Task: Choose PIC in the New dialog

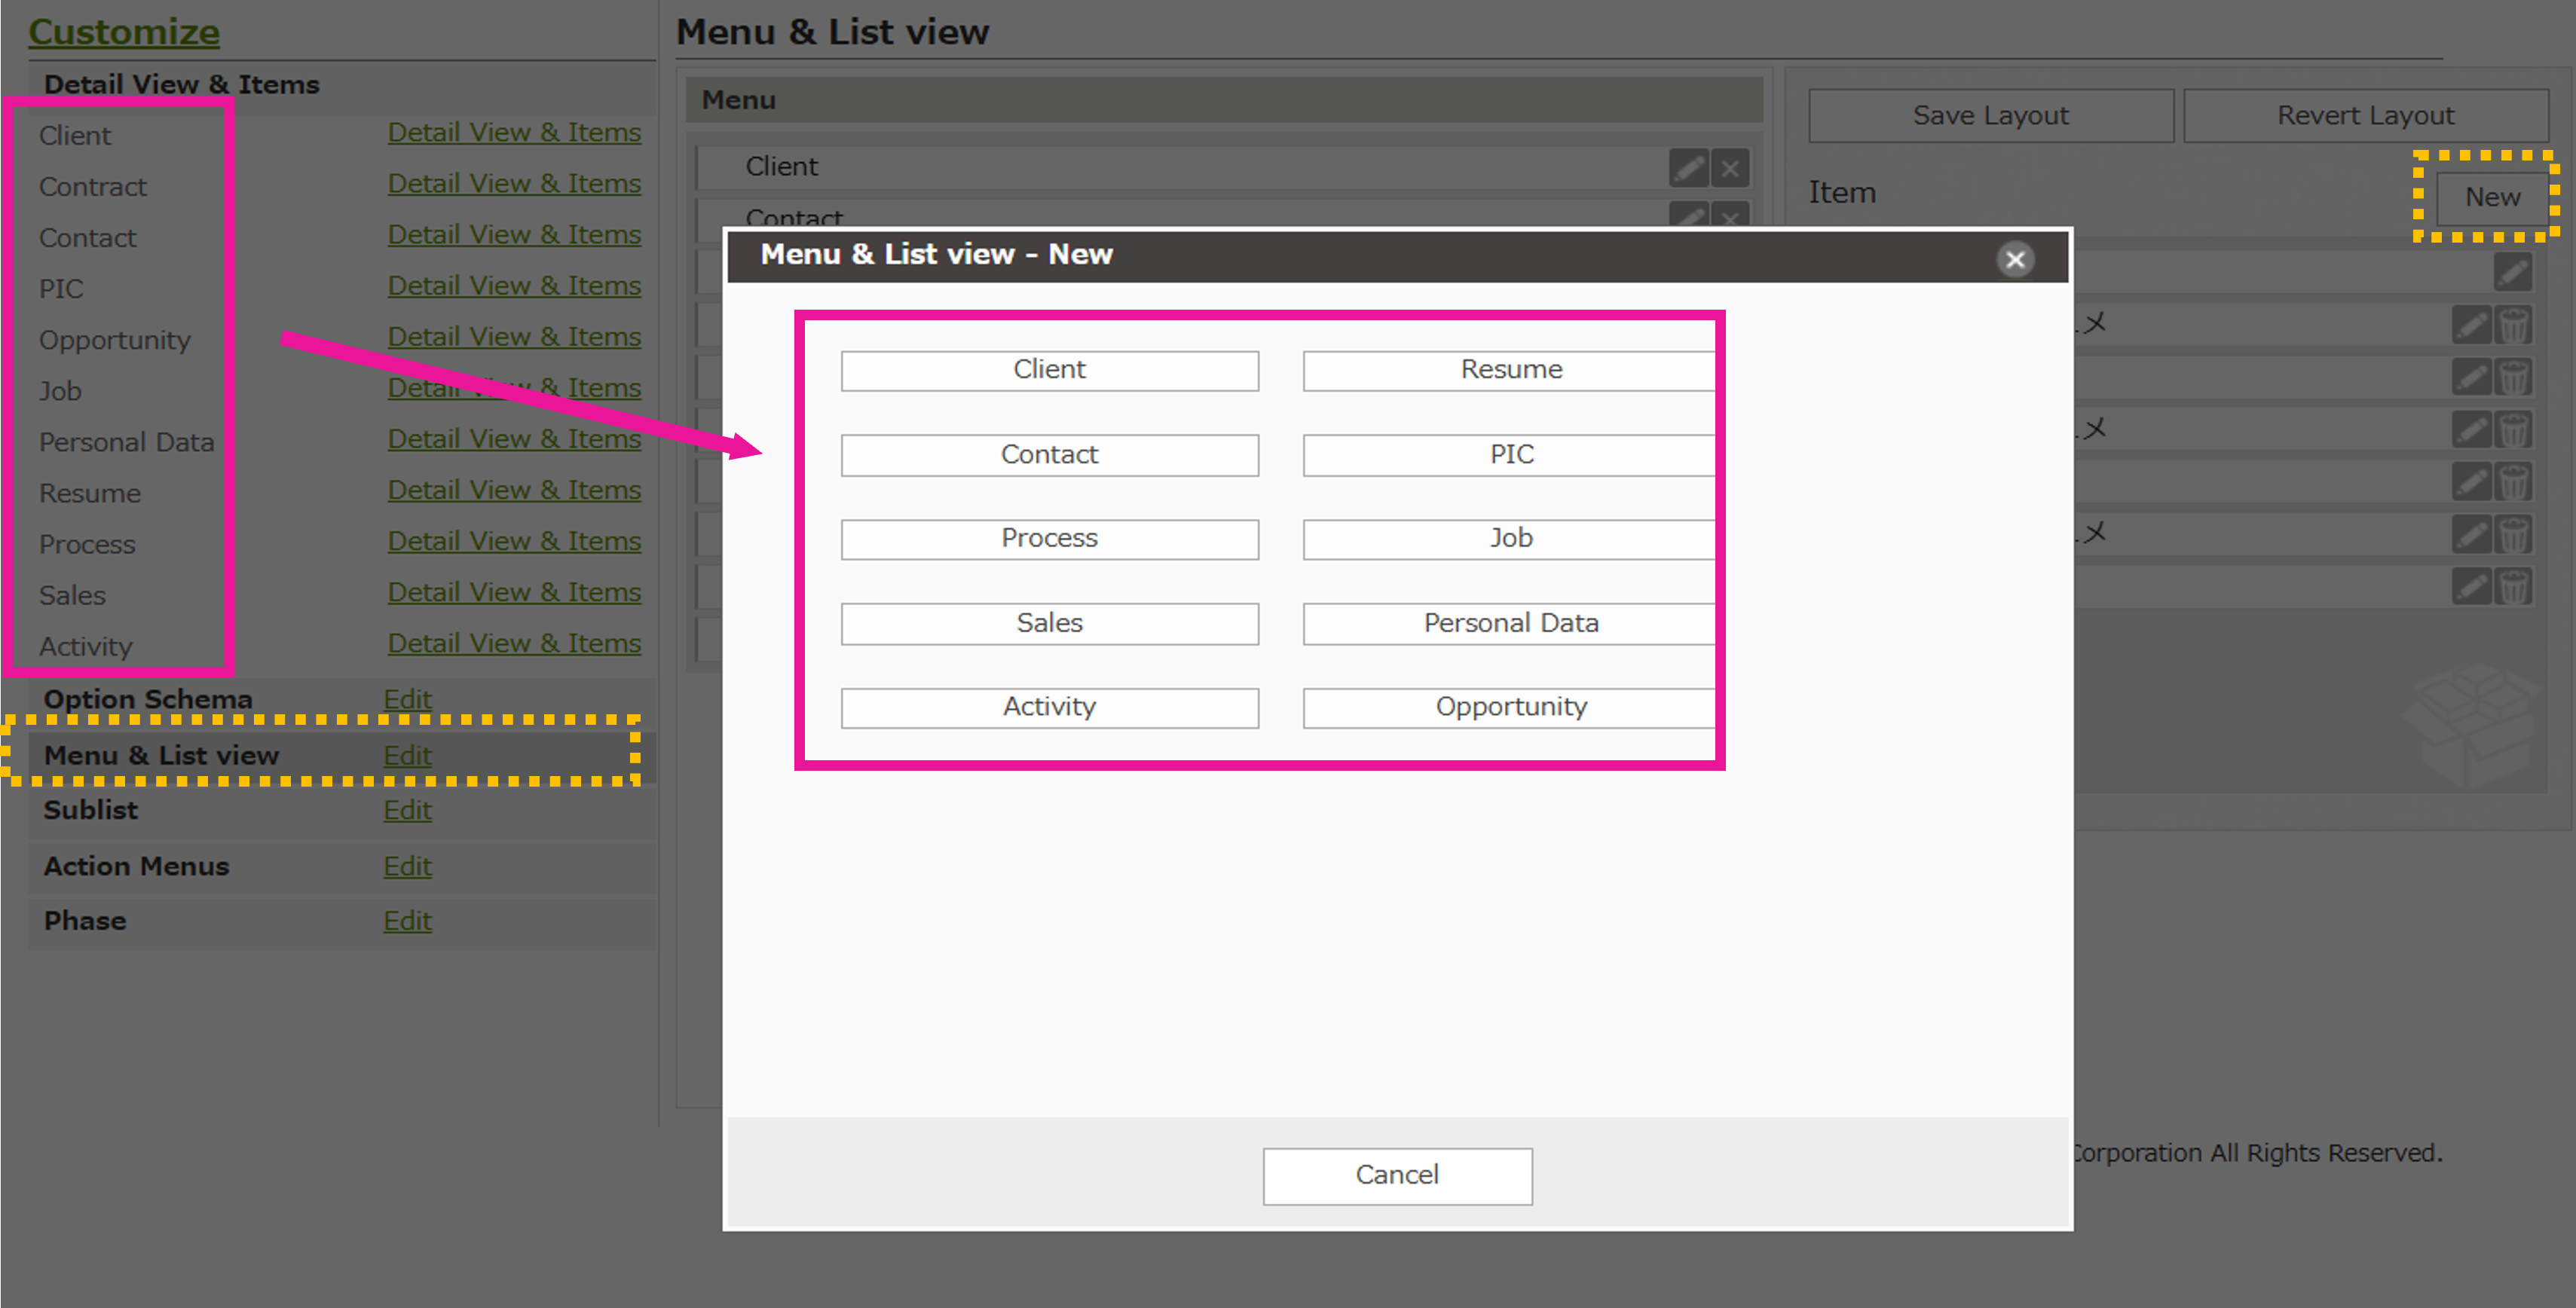Action: (1510, 455)
